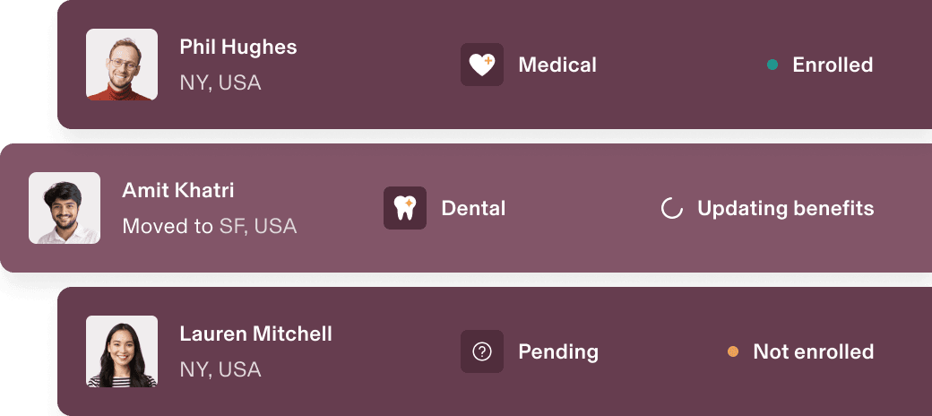Click the Dental benefit label

click(x=473, y=208)
